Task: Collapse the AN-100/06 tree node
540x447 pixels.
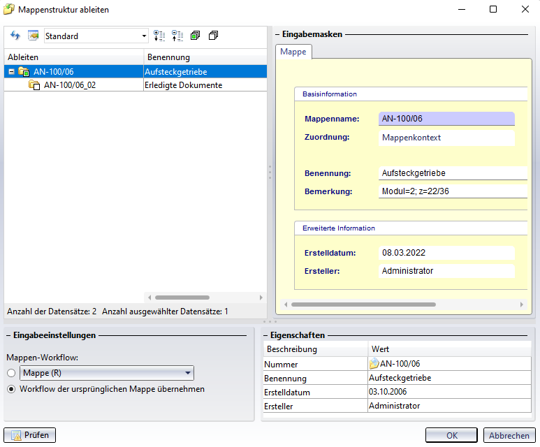Action: tap(11, 71)
